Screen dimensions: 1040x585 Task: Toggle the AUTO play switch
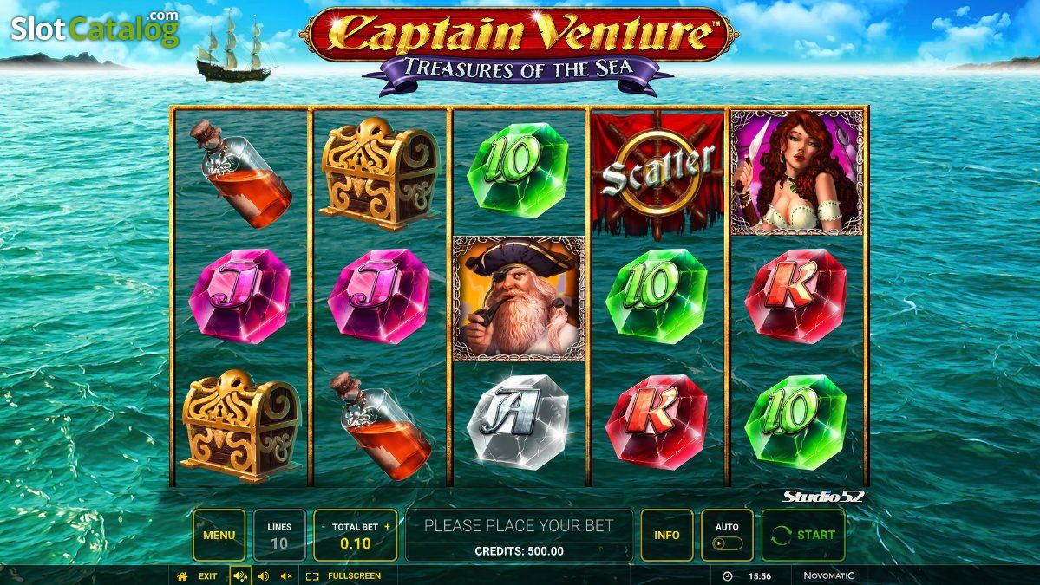[x=727, y=543]
